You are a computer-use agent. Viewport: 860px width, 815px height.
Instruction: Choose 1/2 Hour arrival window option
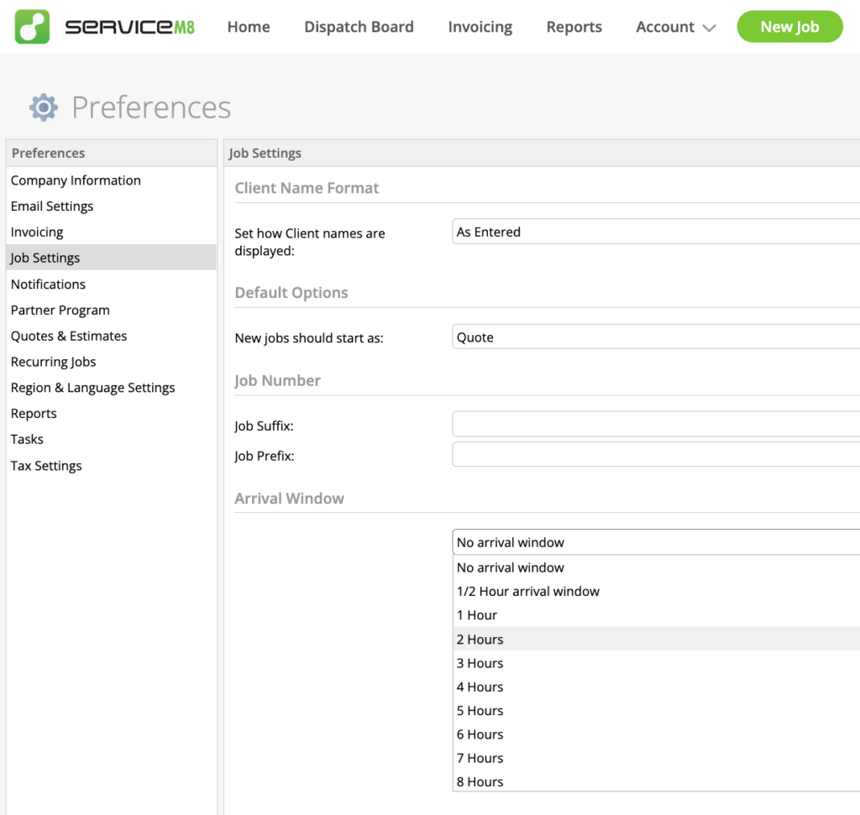point(527,592)
